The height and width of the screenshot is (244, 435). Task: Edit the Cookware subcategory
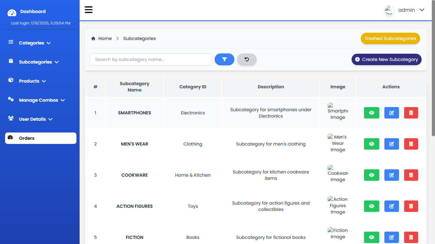point(392,175)
